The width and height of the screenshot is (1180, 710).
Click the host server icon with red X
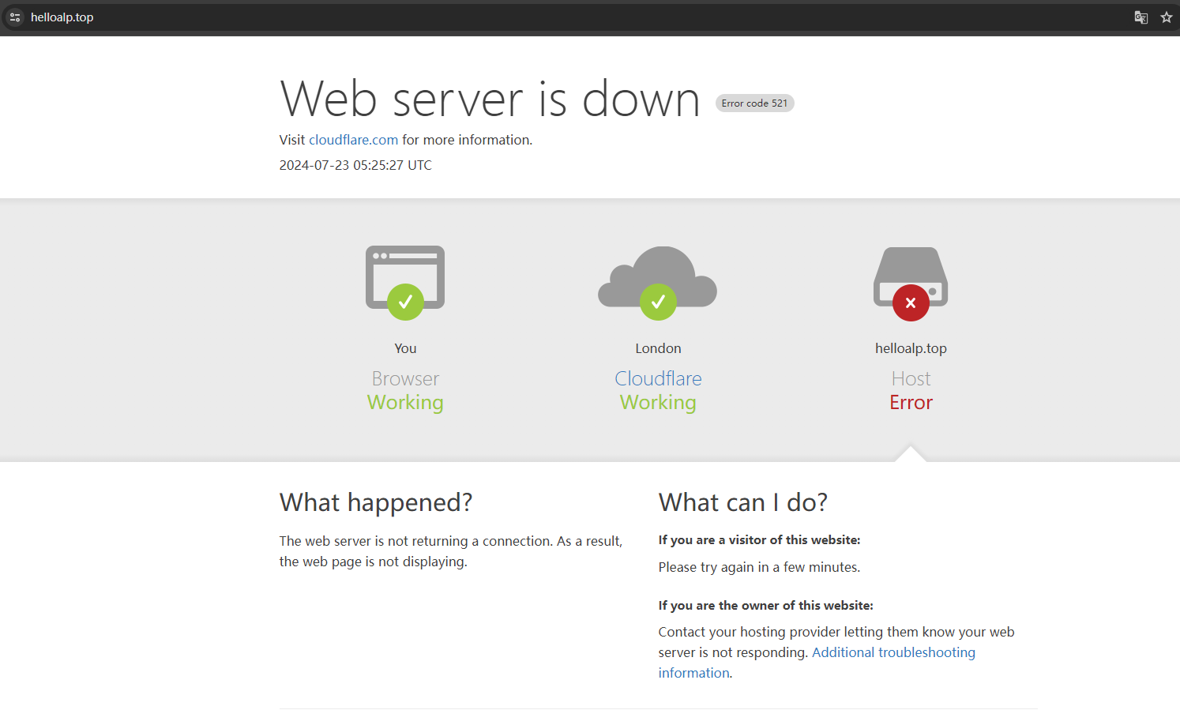coord(911,284)
